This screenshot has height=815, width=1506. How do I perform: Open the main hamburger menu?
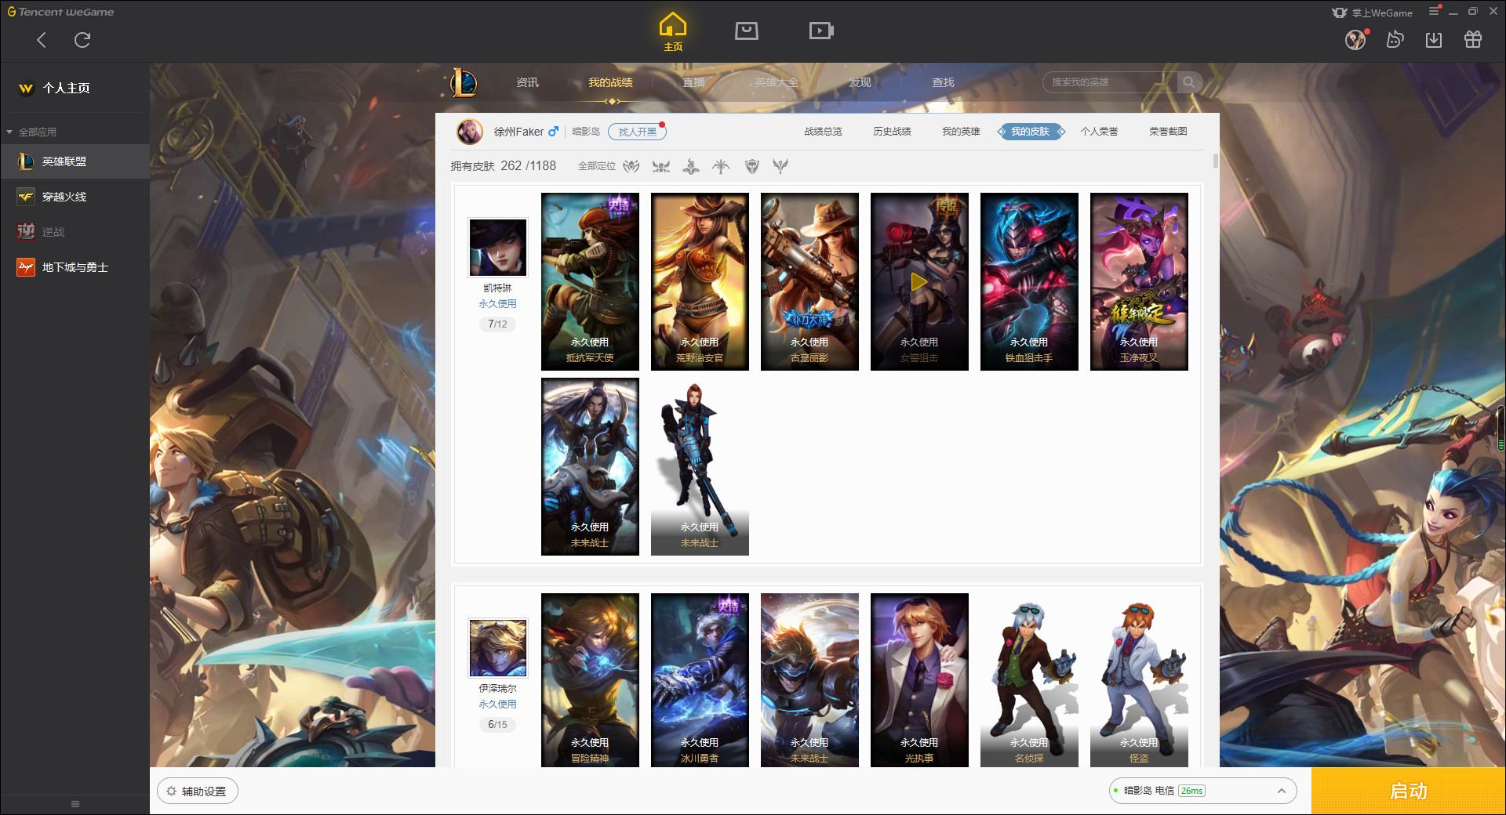coord(1434,11)
